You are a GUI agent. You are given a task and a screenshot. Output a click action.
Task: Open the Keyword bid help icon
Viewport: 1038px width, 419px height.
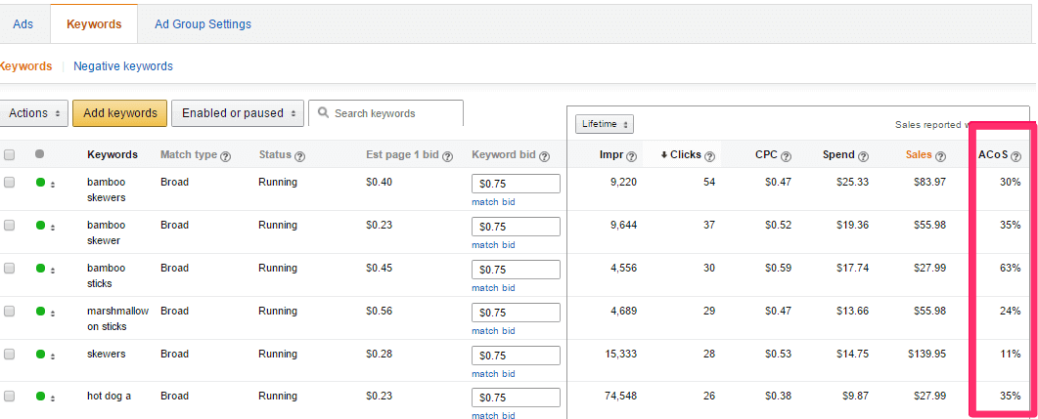point(544,156)
